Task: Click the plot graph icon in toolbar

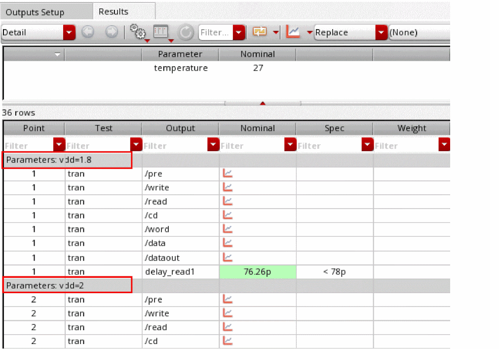Action: point(294,32)
